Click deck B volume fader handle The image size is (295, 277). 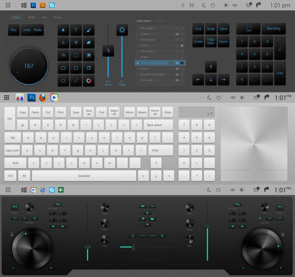point(207,226)
